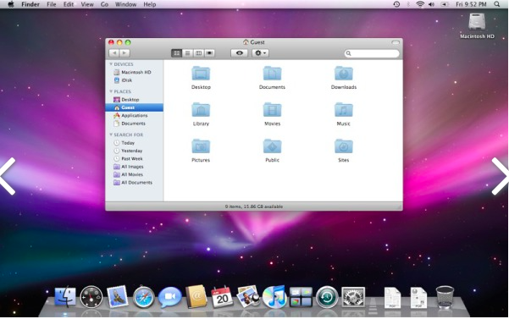Select the Desktop folder icon

201,74
